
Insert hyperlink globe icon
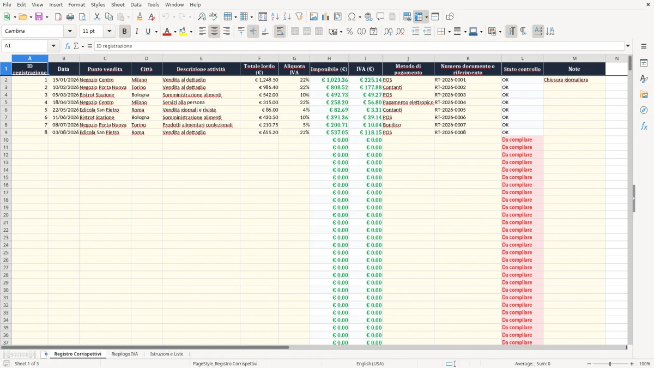[x=368, y=17]
